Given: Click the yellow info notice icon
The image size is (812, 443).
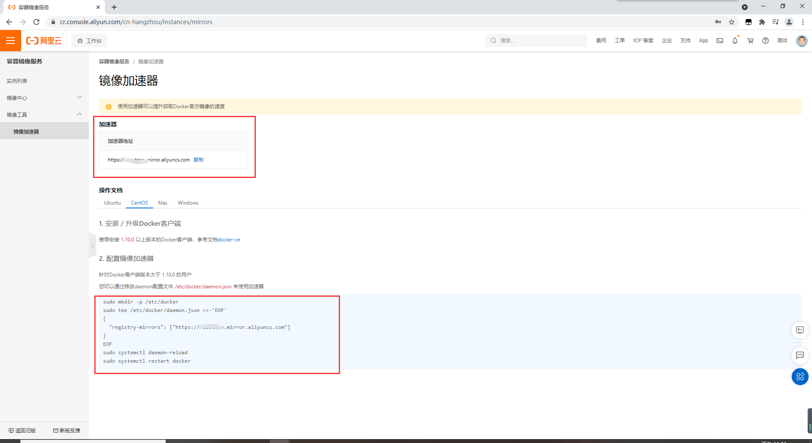Looking at the screenshot, I should [109, 107].
